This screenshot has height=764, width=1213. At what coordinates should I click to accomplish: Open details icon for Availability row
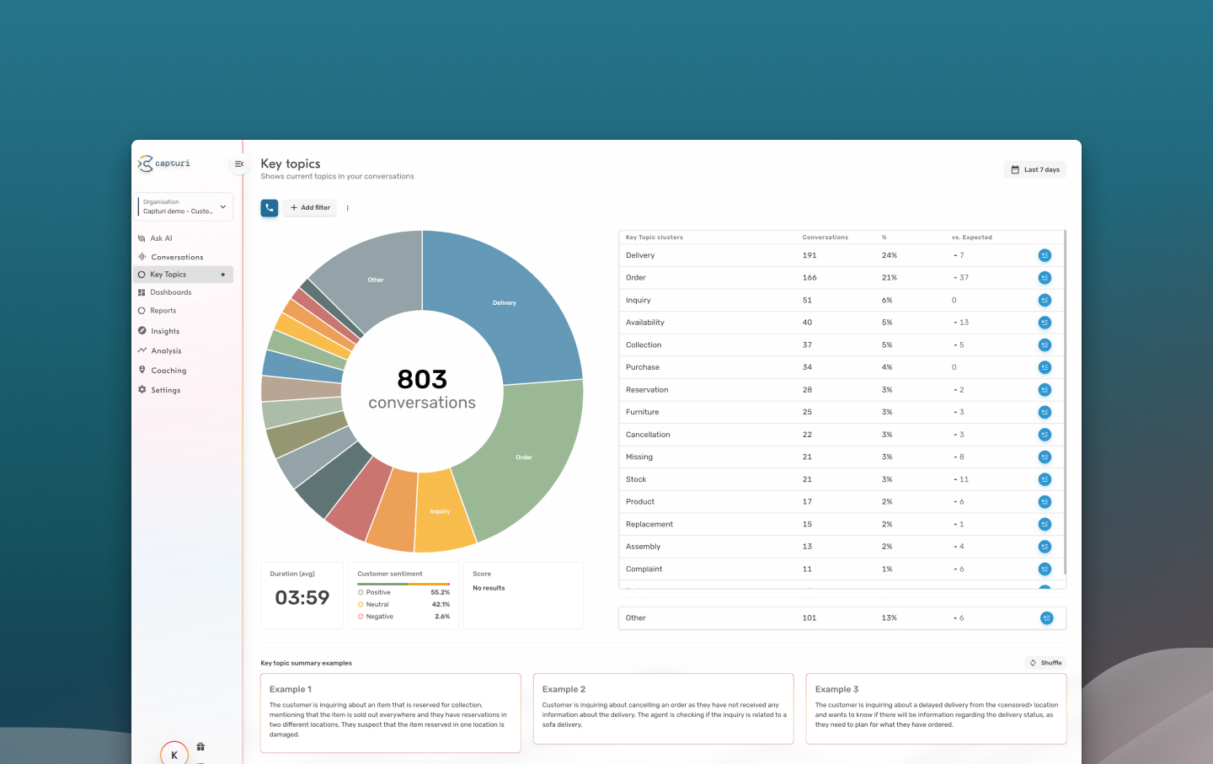point(1045,323)
